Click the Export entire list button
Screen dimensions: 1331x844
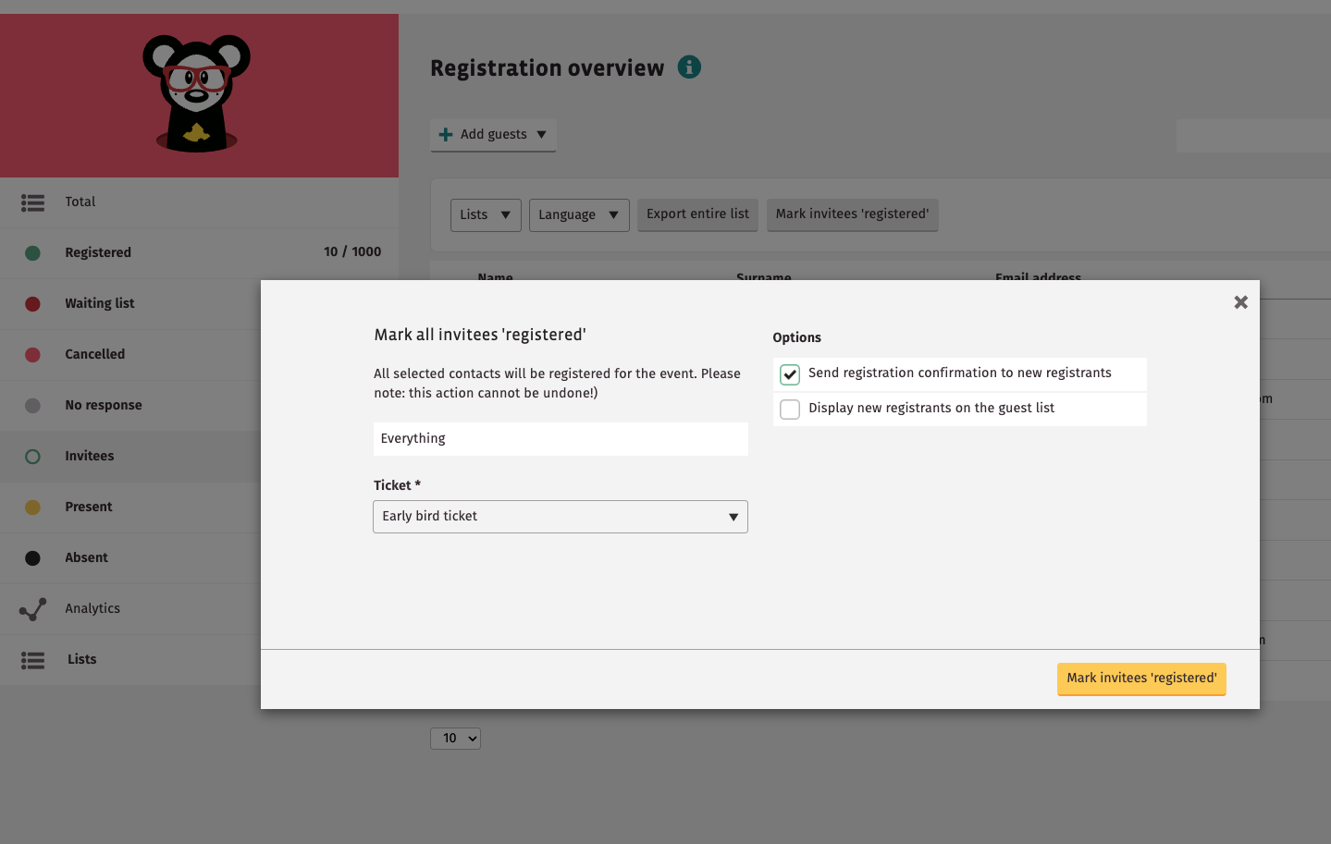(697, 214)
